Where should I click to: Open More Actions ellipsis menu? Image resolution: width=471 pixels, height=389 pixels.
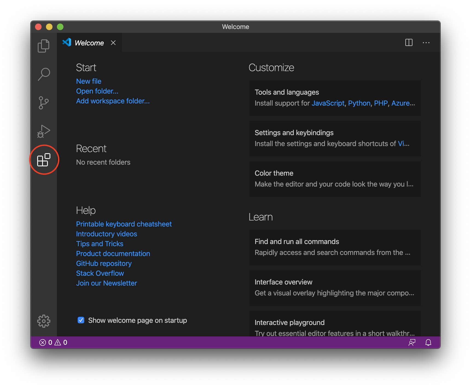(x=426, y=43)
